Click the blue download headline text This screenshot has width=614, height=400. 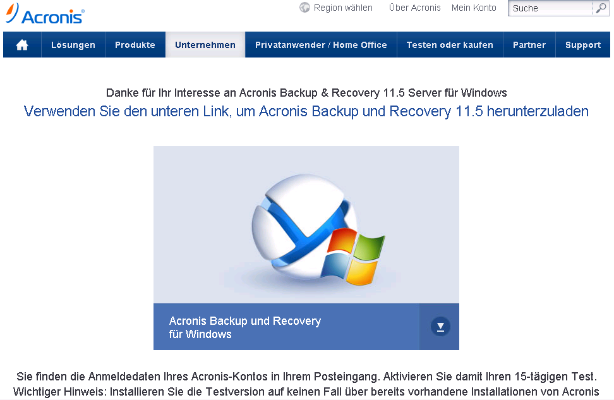pyautogui.click(x=306, y=112)
